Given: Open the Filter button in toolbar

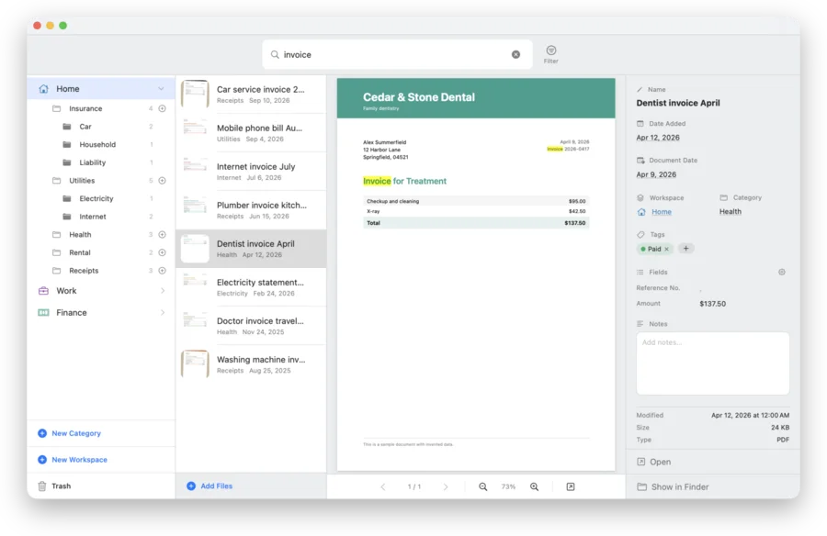Looking at the screenshot, I should pyautogui.click(x=550, y=54).
